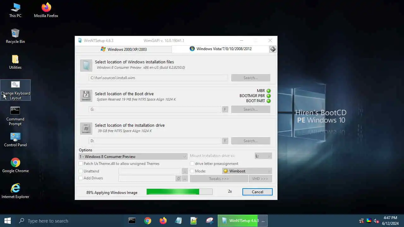The image size is (404, 227).
Task: Open the Recycle Bin desktop icon
Action: [15, 36]
